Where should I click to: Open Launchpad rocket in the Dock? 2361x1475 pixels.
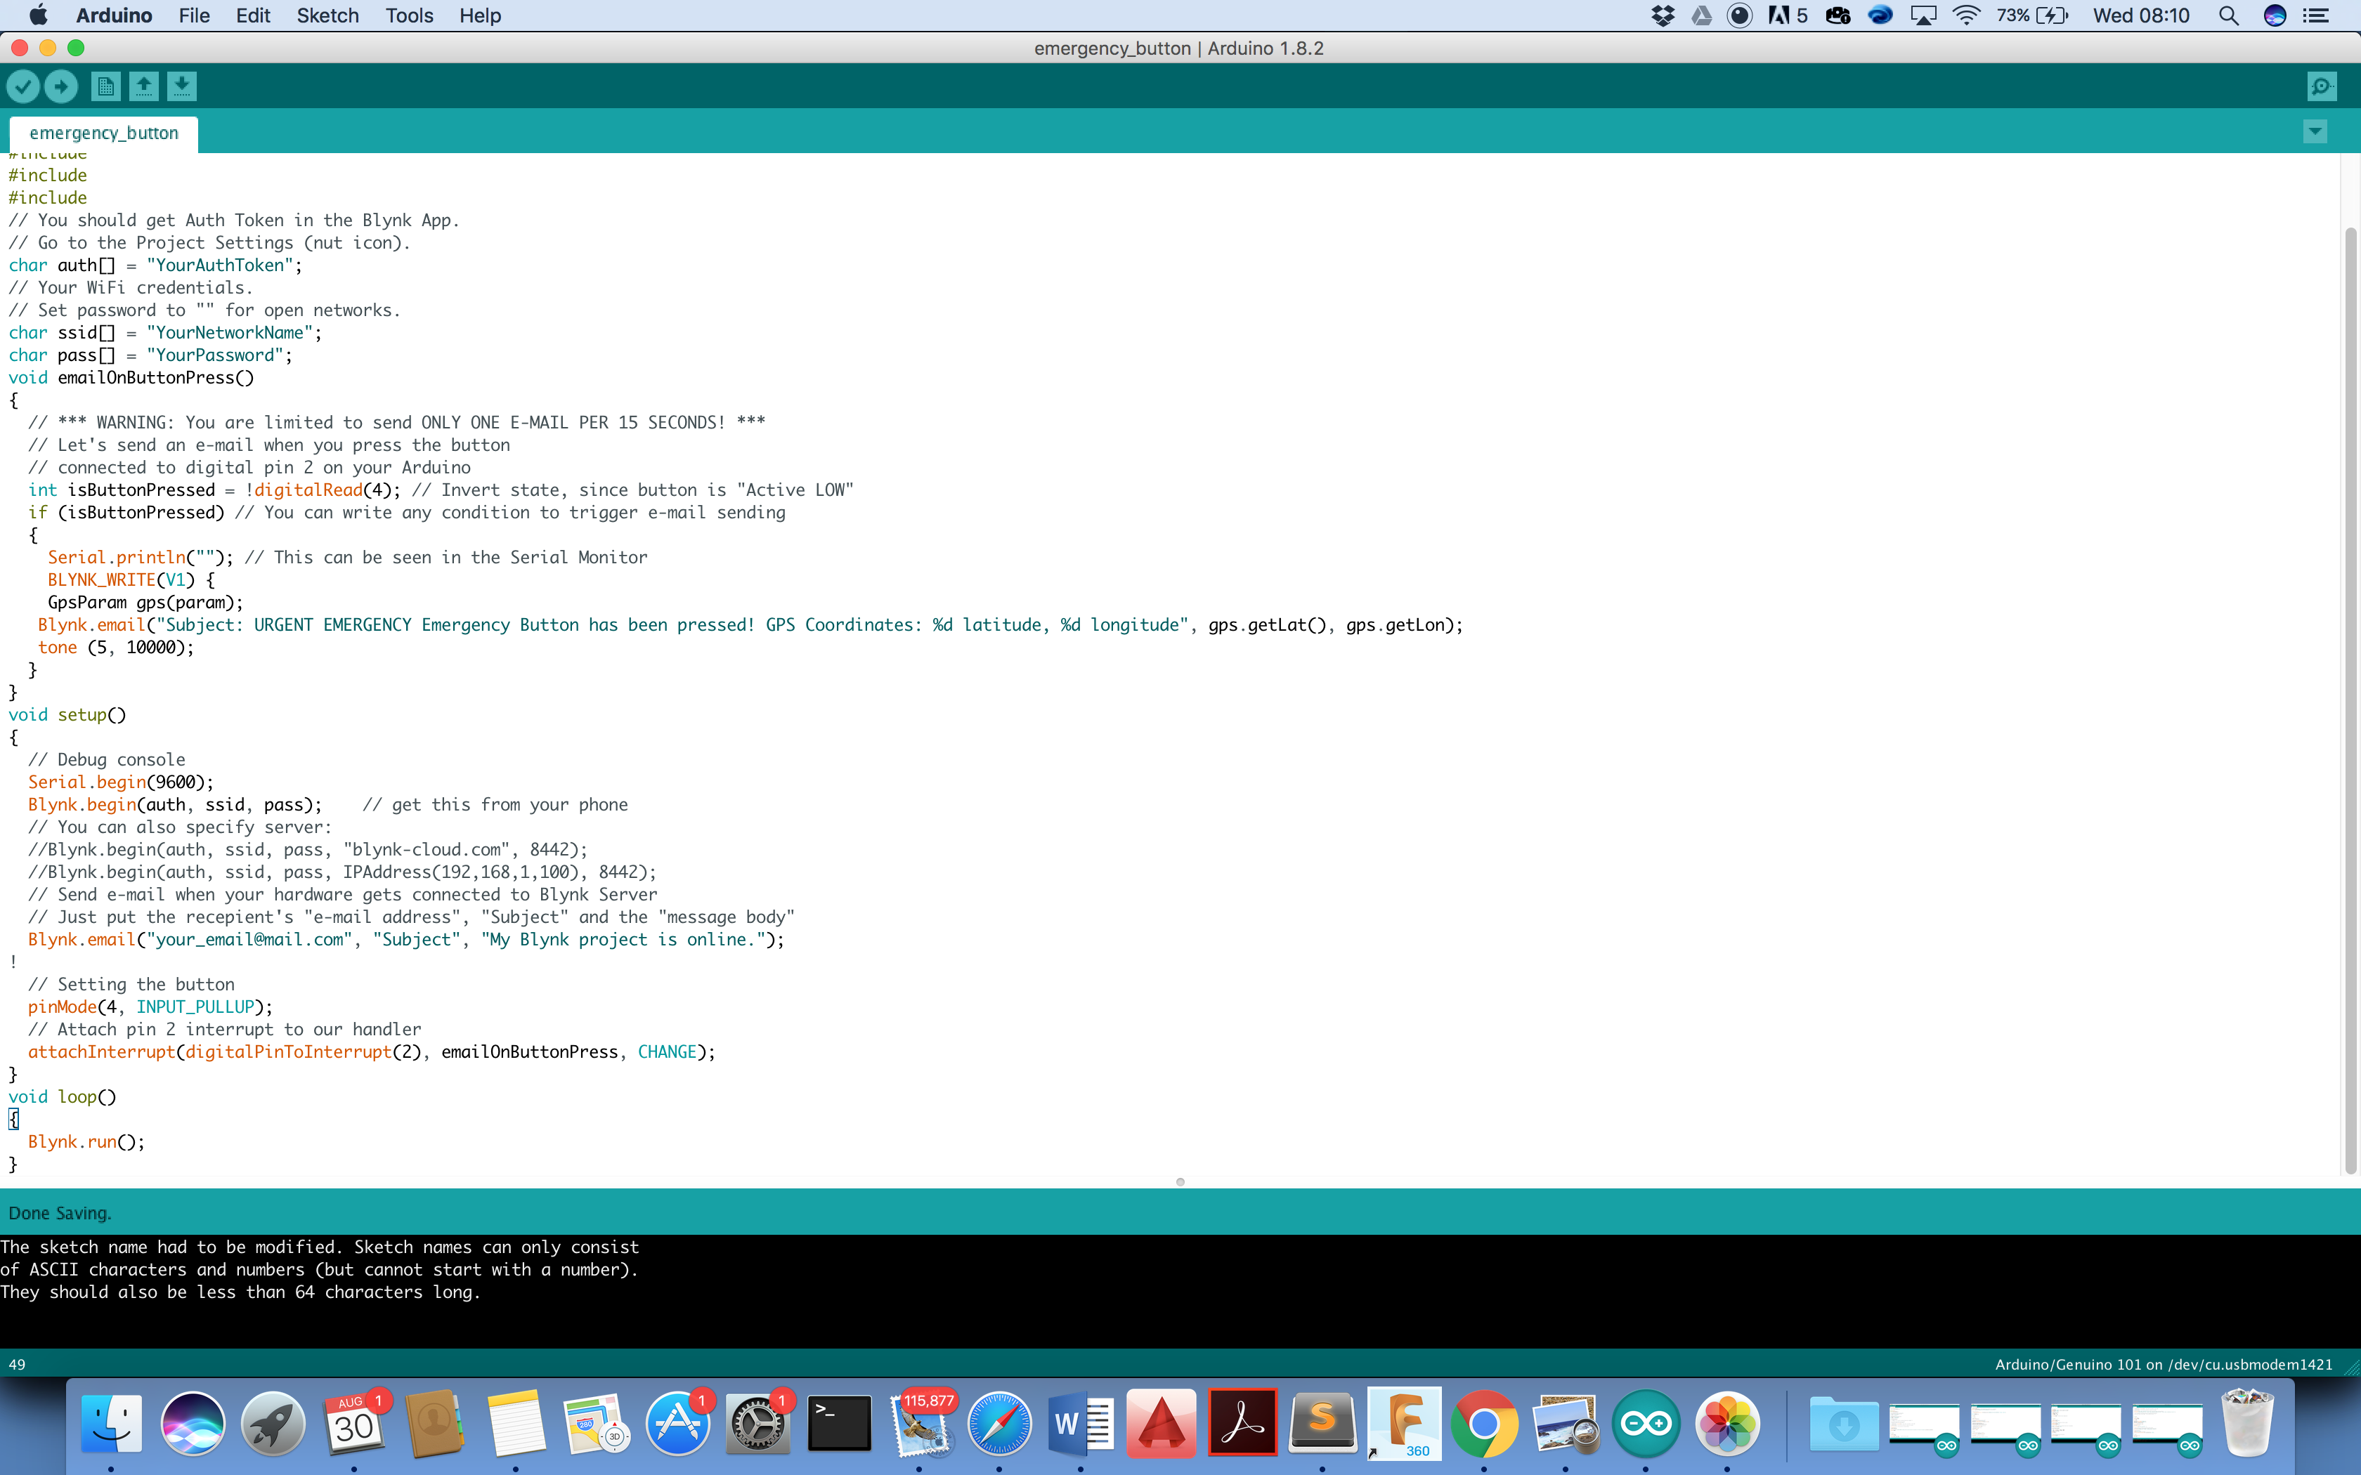(x=273, y=1424)
